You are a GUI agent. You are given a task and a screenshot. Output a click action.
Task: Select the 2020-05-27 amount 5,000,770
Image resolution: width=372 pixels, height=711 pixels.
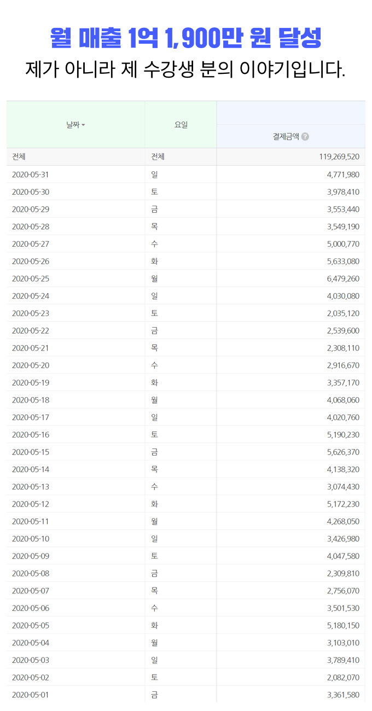343,244
